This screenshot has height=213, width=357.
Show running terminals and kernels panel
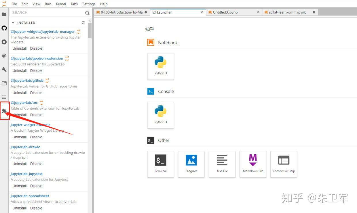(x=4, y=42)
